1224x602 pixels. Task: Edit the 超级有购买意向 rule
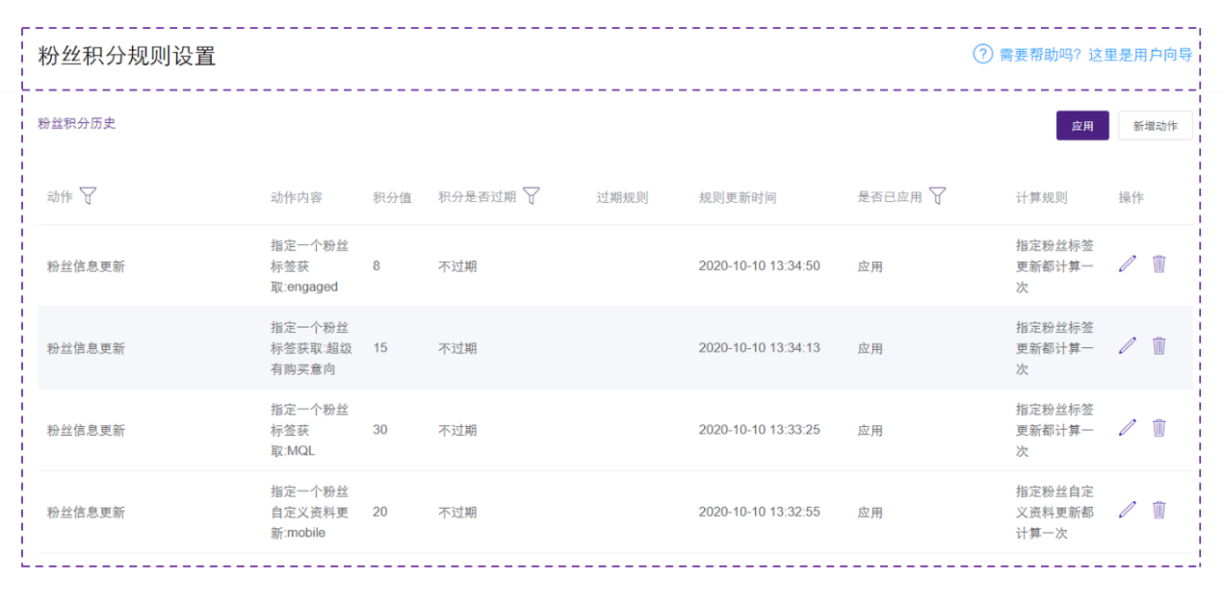coord(1128,344)
